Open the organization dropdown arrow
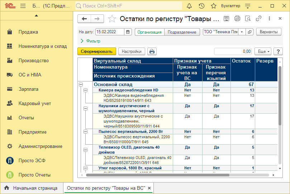Screen dimensions: 290x194 (242, 32)
